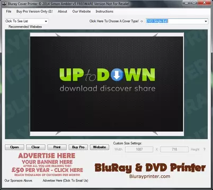213x190 pixels.
Task: Open the About menu
Action: [63, 12]
